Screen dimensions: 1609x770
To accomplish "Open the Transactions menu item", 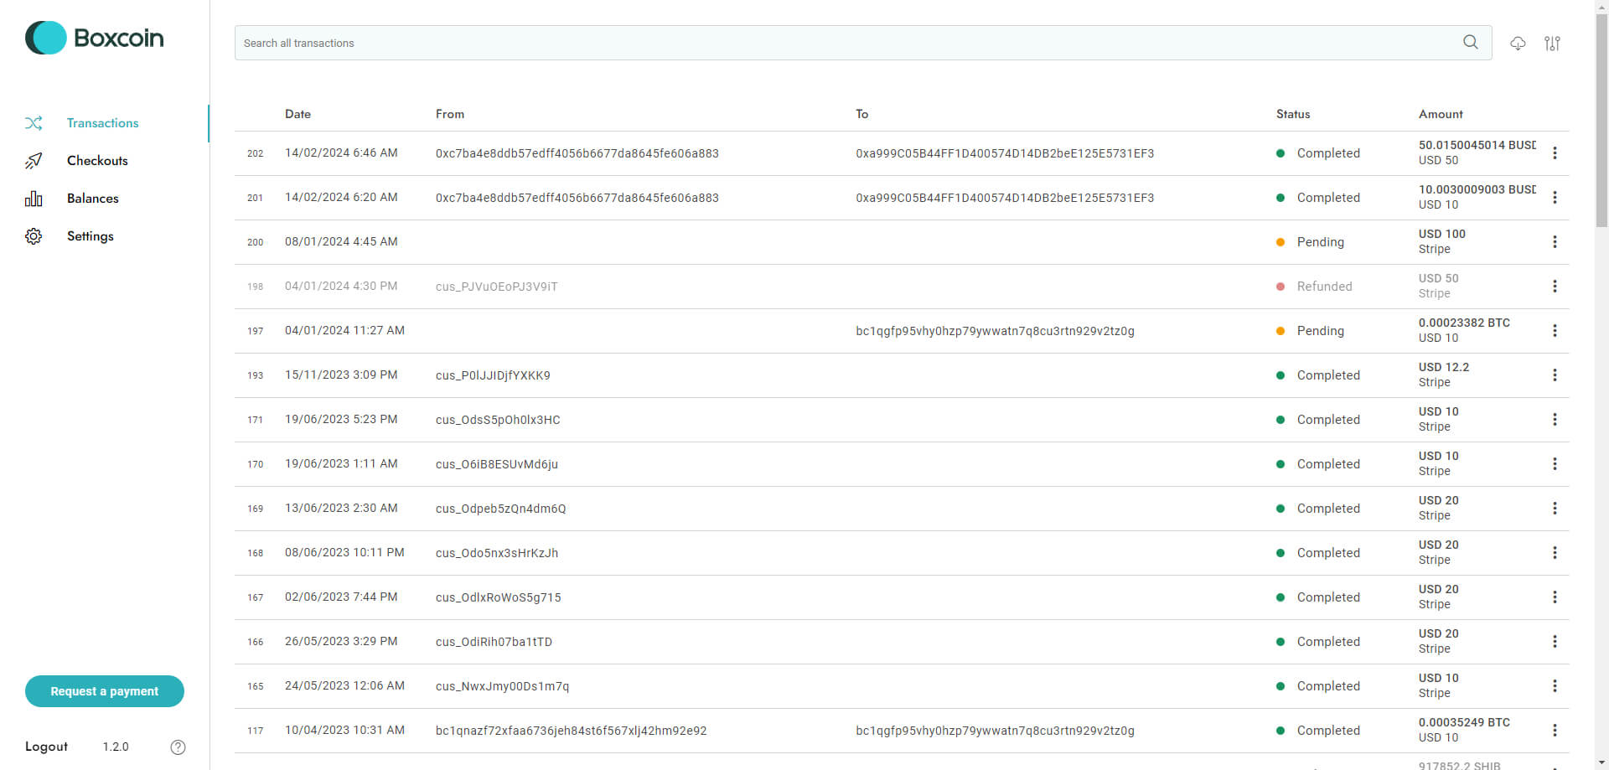I will pyautogui.click(x=102, y=123).
